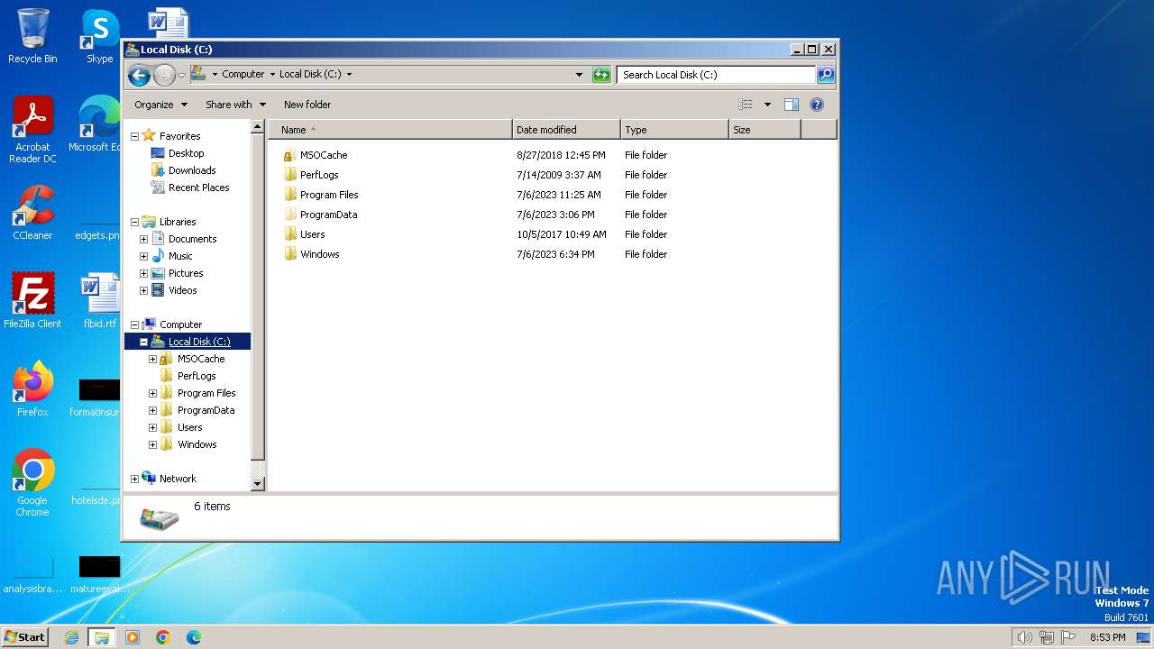Open dropdown arrow after Local Disk (C:) breadcrumb
This screenshot has width=1154, height=649.
click(349, 75)
